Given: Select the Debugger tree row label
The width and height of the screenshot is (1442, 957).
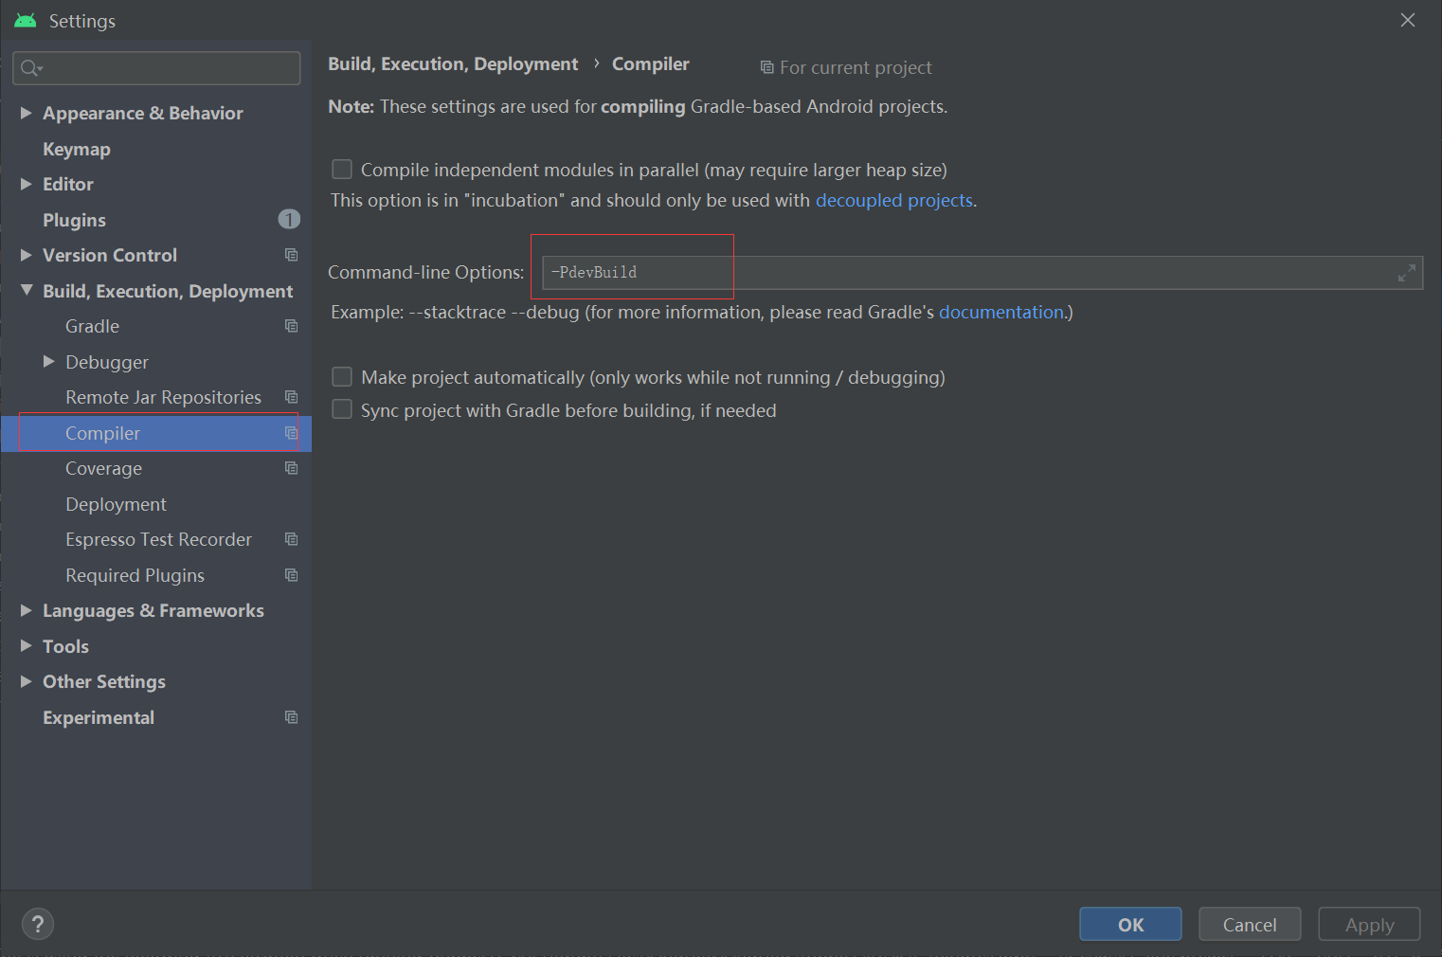Looking at the screenshot, I should pyautogui.click(x=107, y=362).
